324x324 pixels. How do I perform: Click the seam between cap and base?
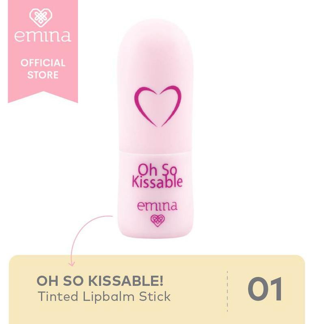pos(156,151)
